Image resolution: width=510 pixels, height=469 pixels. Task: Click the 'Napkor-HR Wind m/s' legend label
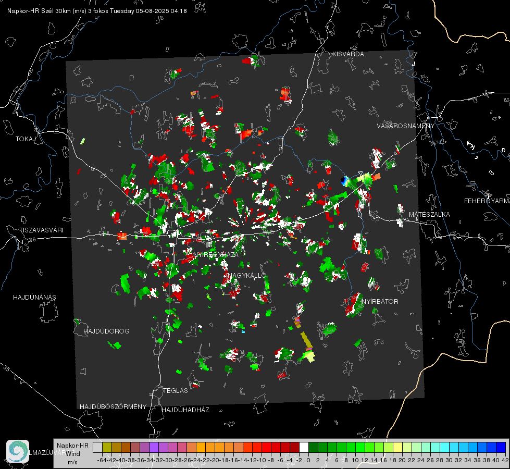[72, 453]
